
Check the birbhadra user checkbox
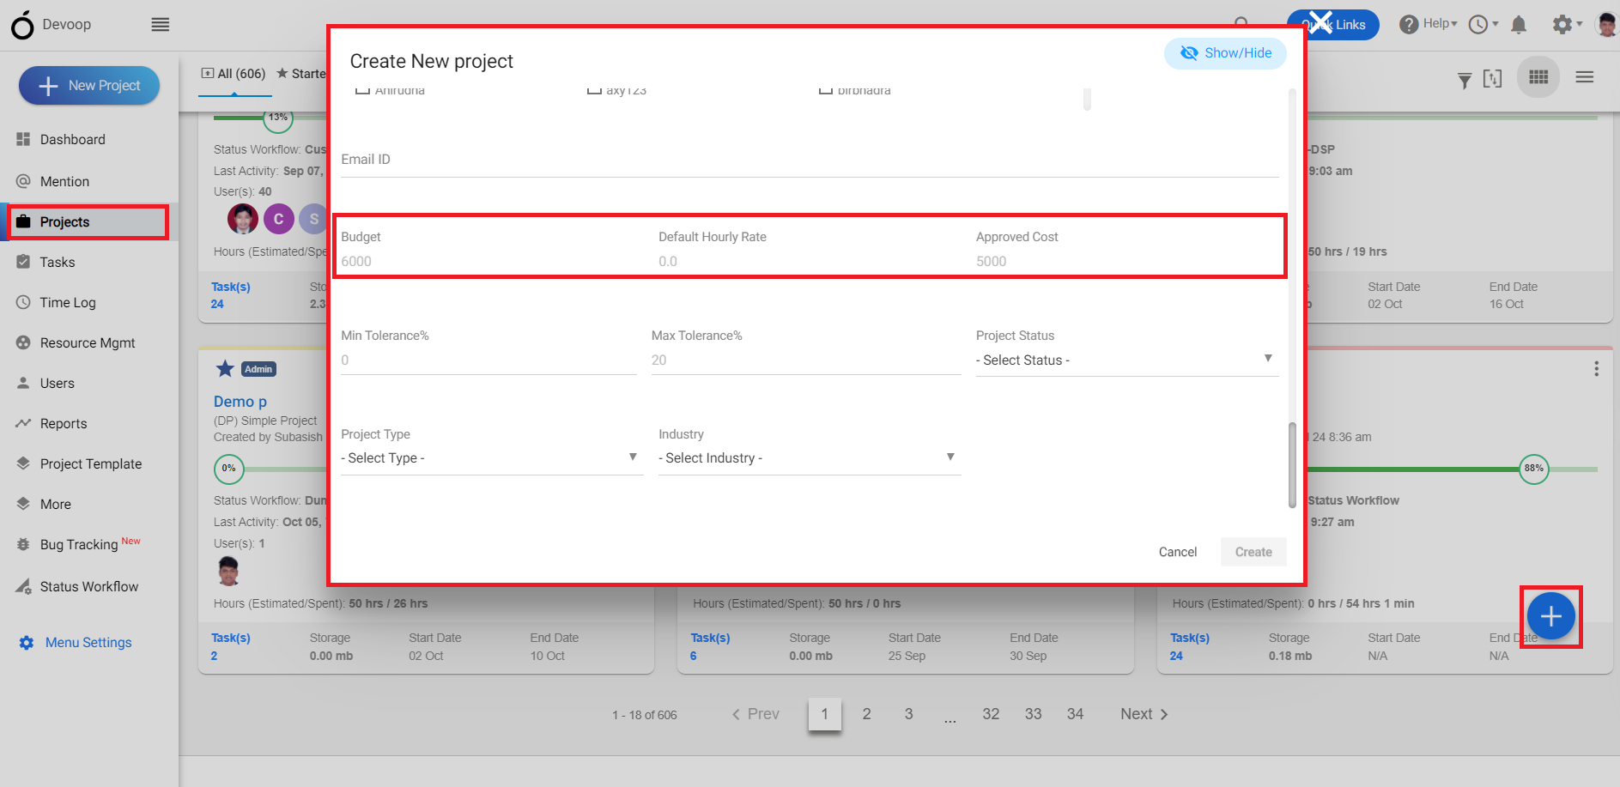826,89
